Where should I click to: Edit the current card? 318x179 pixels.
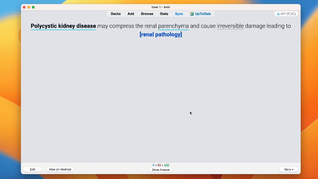tap(32, 170)
